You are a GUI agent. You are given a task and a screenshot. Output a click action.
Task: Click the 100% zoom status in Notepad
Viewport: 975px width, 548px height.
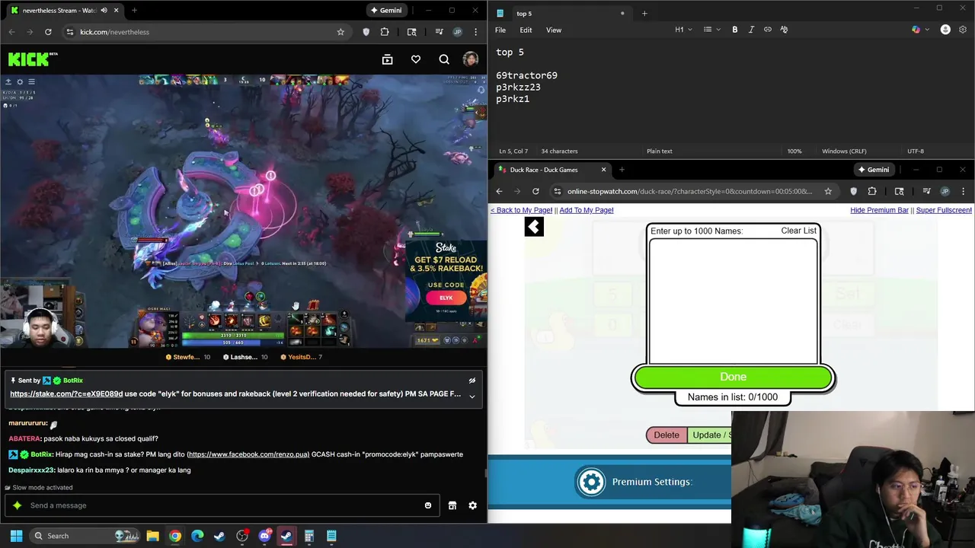coord(794,151)
